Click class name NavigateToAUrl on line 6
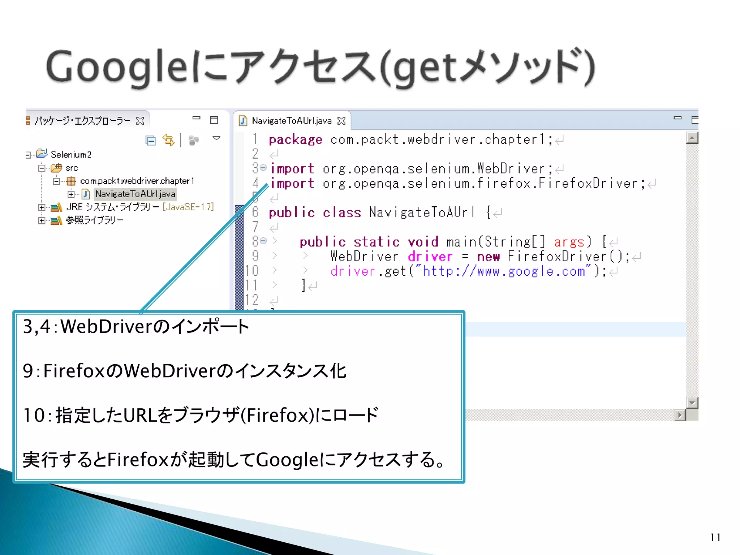 pyautogui.click(x=422, y=212)
